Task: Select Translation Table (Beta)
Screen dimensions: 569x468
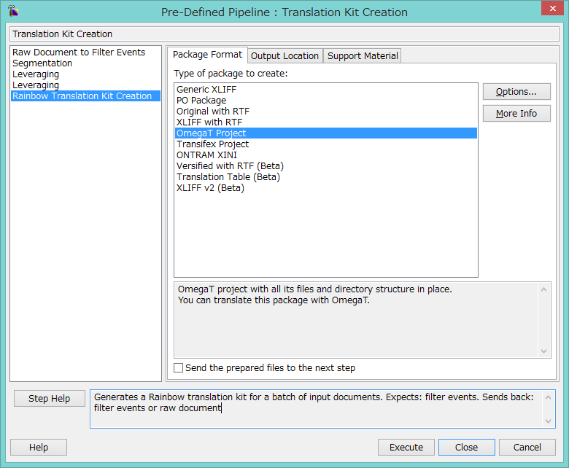Action: coord(326,176)
